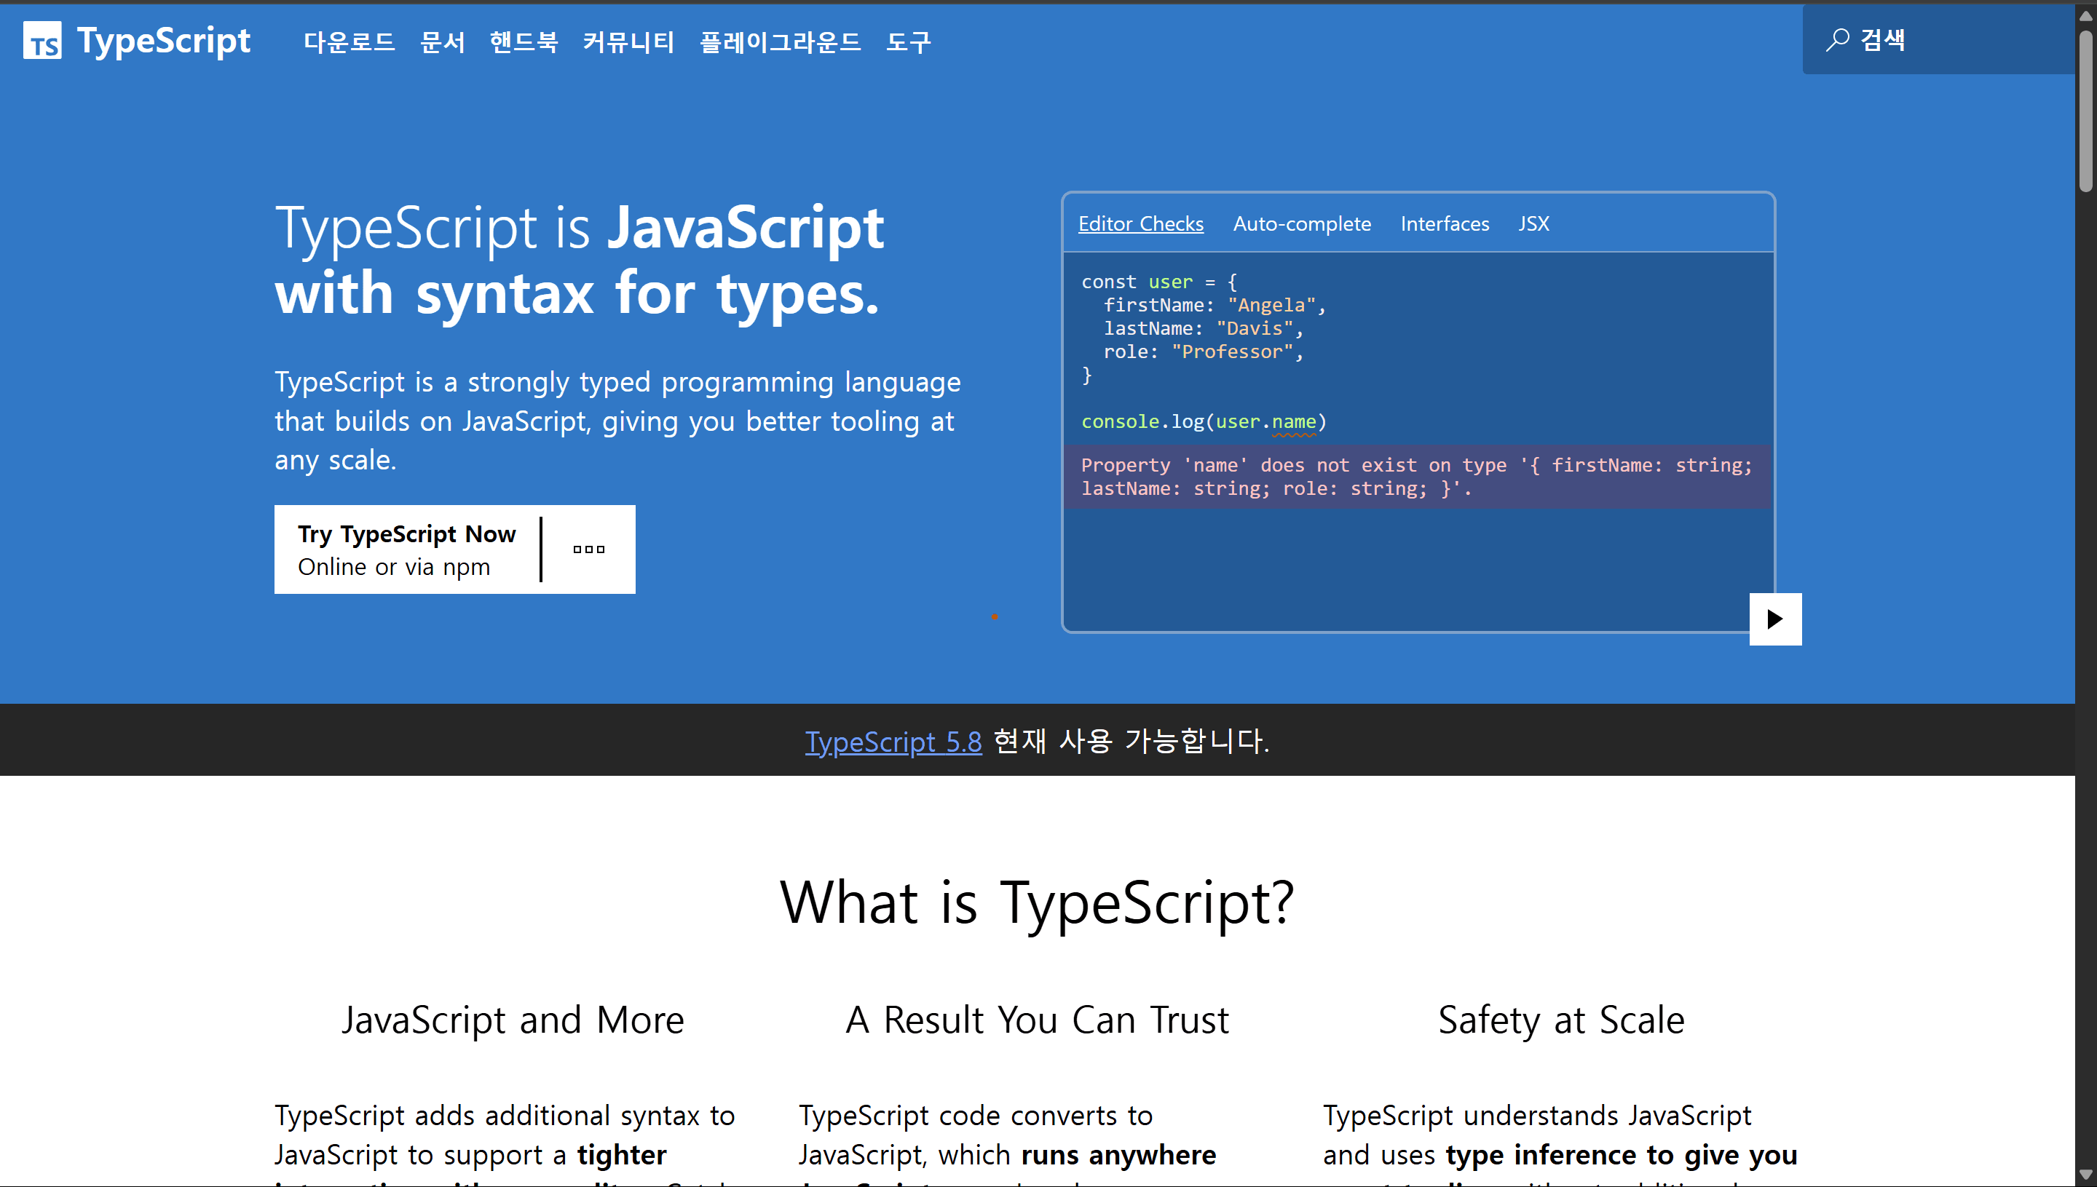Click 'Online or via npm' subtitle

pyautogui.click(x=394, y=567)
